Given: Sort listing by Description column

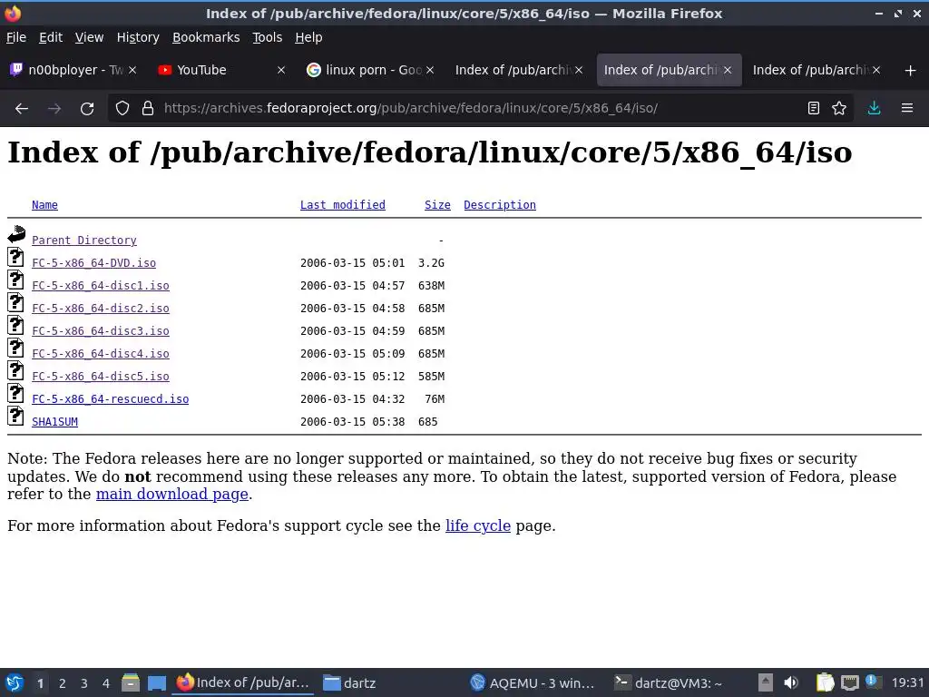Looking at the screenshot, I should tap(500, 205).
